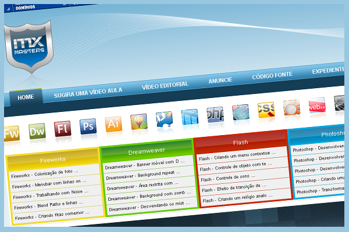Open the Photoshop panel header
This screenshot has height=232, width=349.
317,135
